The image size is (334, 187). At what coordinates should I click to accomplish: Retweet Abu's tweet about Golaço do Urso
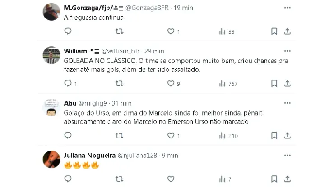pos(120,135)
